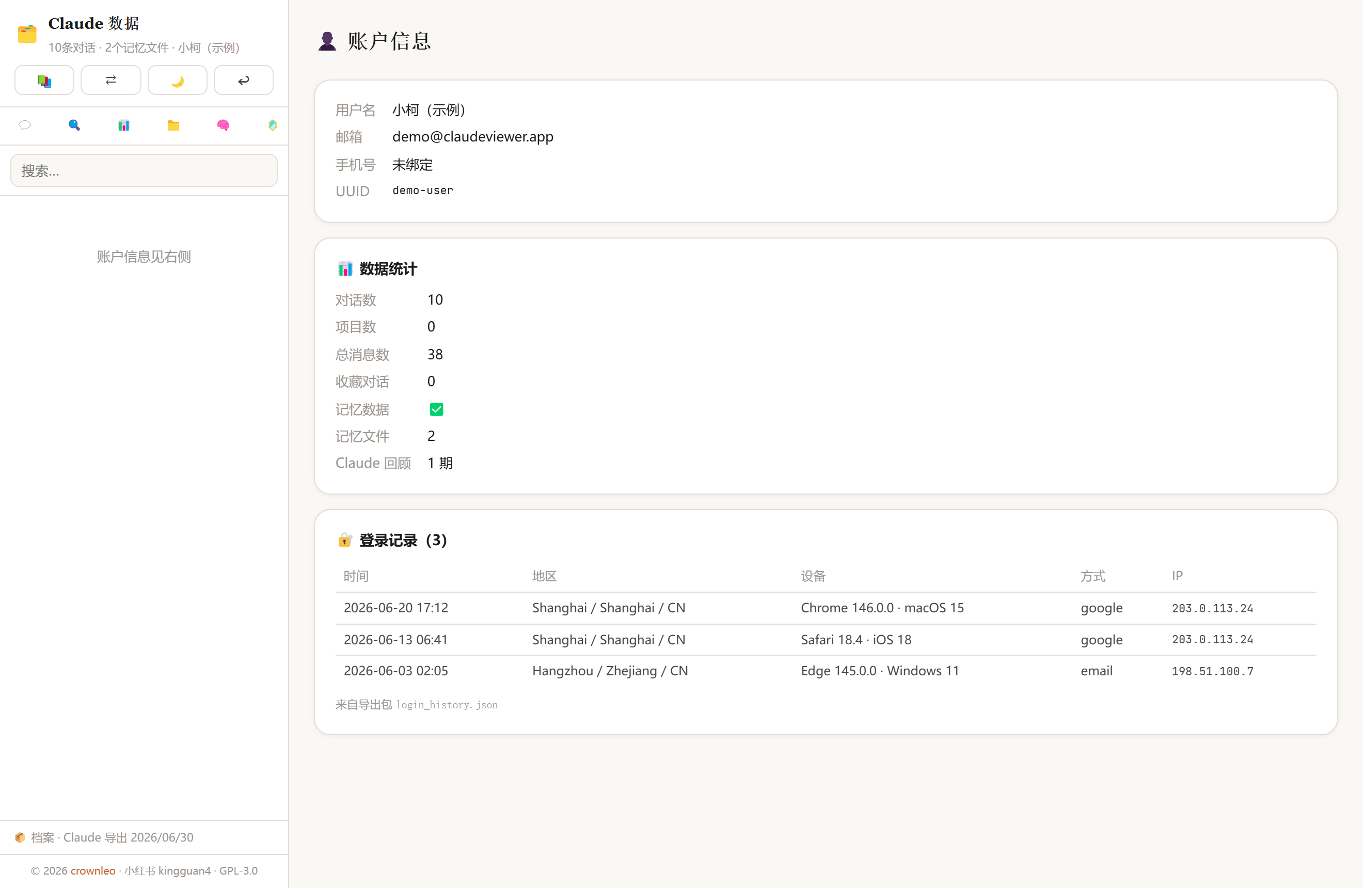The height and width of the screenshot is (888, 1363).
Task: Click Chrome 146.0.0 · macOS 15 device cell
Action: click(x=882, y=608)
